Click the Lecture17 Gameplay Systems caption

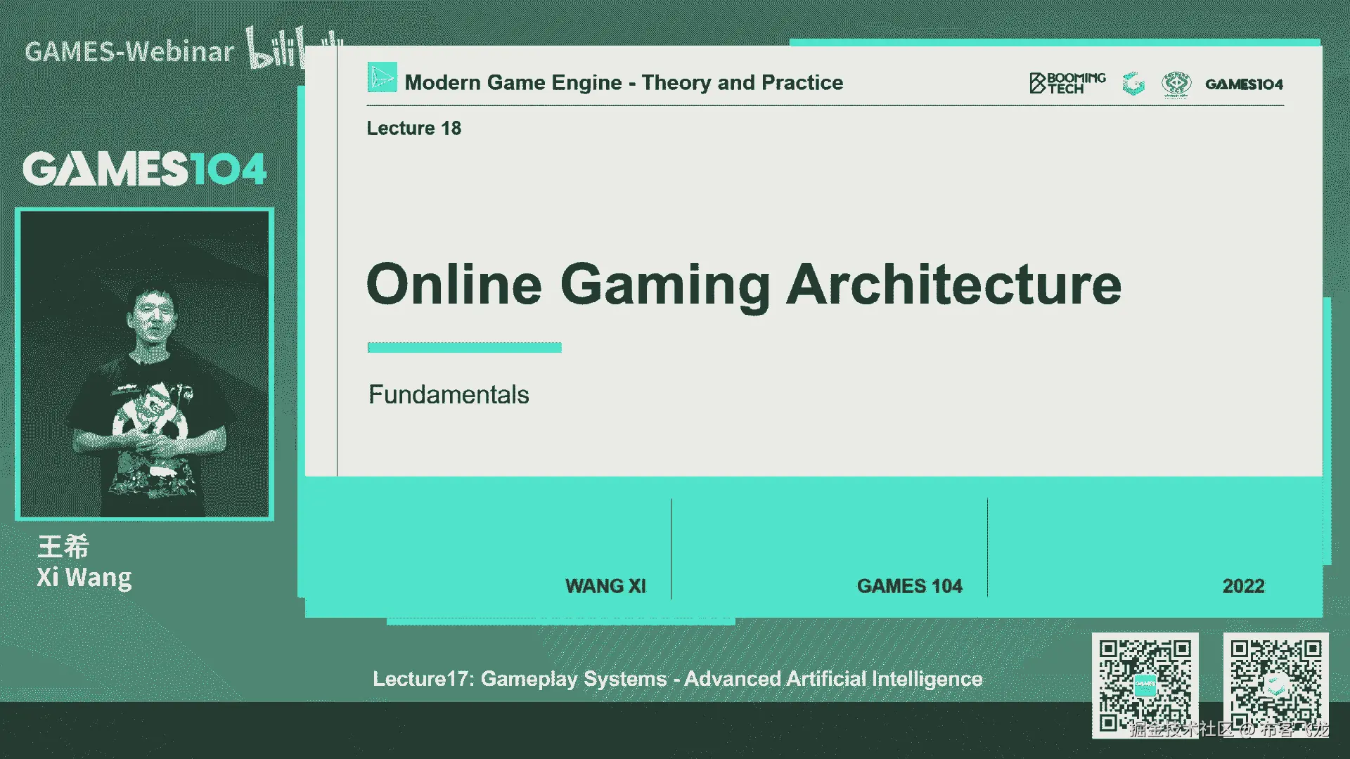[677, 679]
